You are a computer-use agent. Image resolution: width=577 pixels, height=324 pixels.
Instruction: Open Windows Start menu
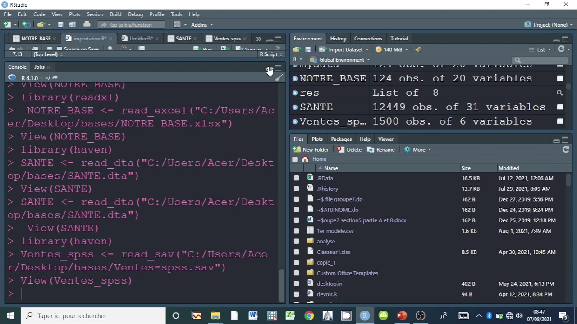tap(10, 315)
